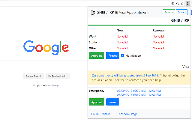Click 'No valid' in Work New cell
This screenshot has width=192, height=120.
(x=122, y=36)
